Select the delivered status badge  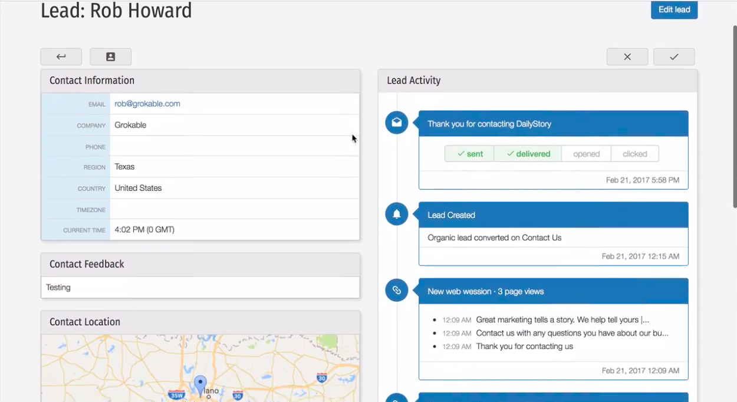528,154
